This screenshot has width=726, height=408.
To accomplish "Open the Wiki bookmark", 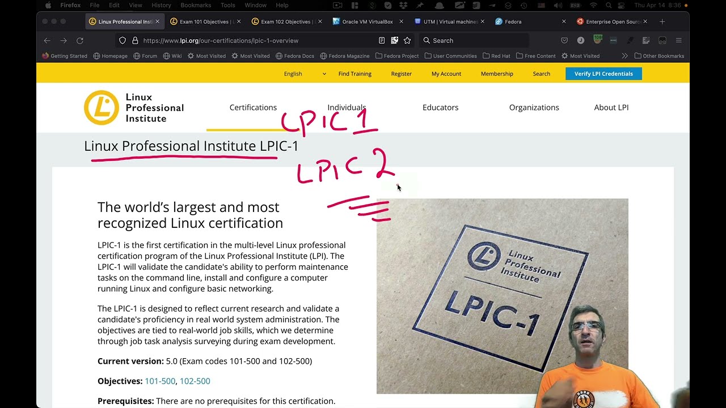I will click(x=172, y=56).
